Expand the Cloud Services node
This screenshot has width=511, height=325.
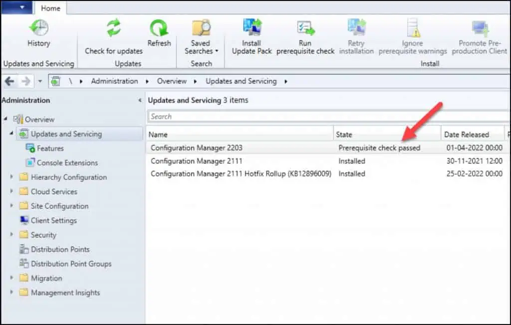[x=11, y=191]
